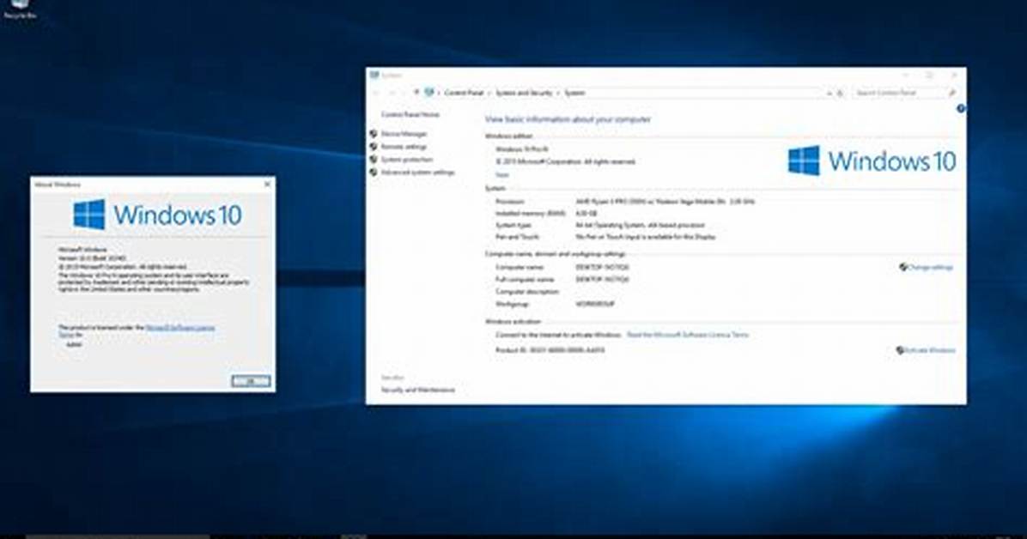Click System window title bar icon
This screenshot has width=1027, height=539.
click(374, 76)
